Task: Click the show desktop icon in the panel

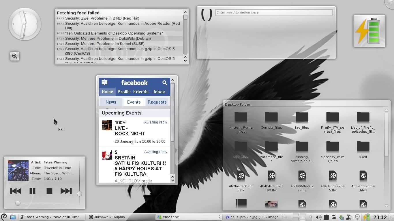Action: pyautogui.click(x=13, y=217)
